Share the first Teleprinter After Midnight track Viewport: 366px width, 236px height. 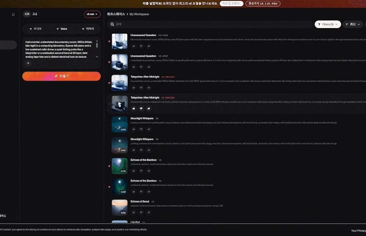148,88
